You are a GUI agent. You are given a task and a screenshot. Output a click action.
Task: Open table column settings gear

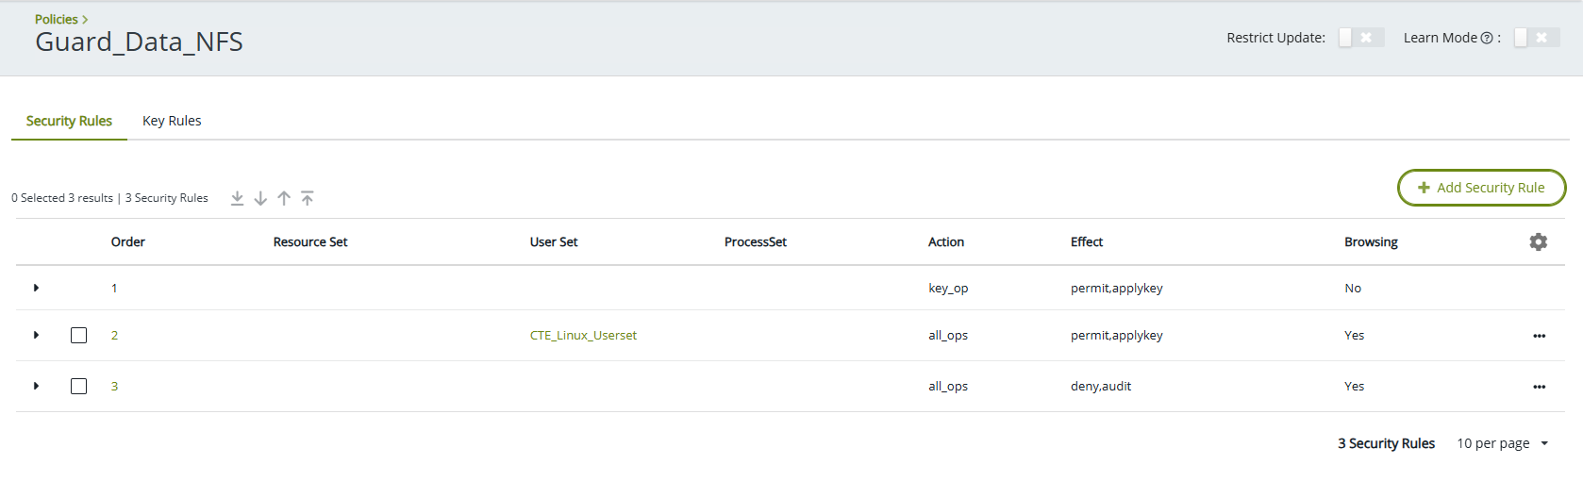1538,242
